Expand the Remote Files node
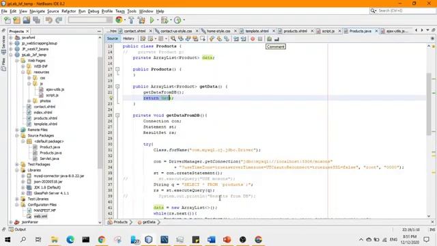The width and height of the screenshot is (437, 246). click(17, 130)
